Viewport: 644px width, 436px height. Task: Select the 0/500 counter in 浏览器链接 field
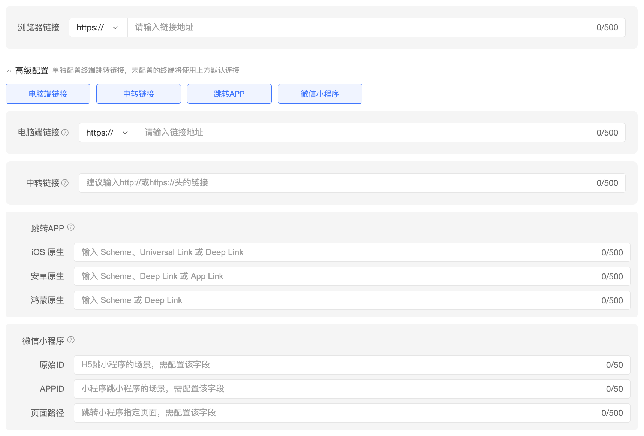click(x=607, y=27)
